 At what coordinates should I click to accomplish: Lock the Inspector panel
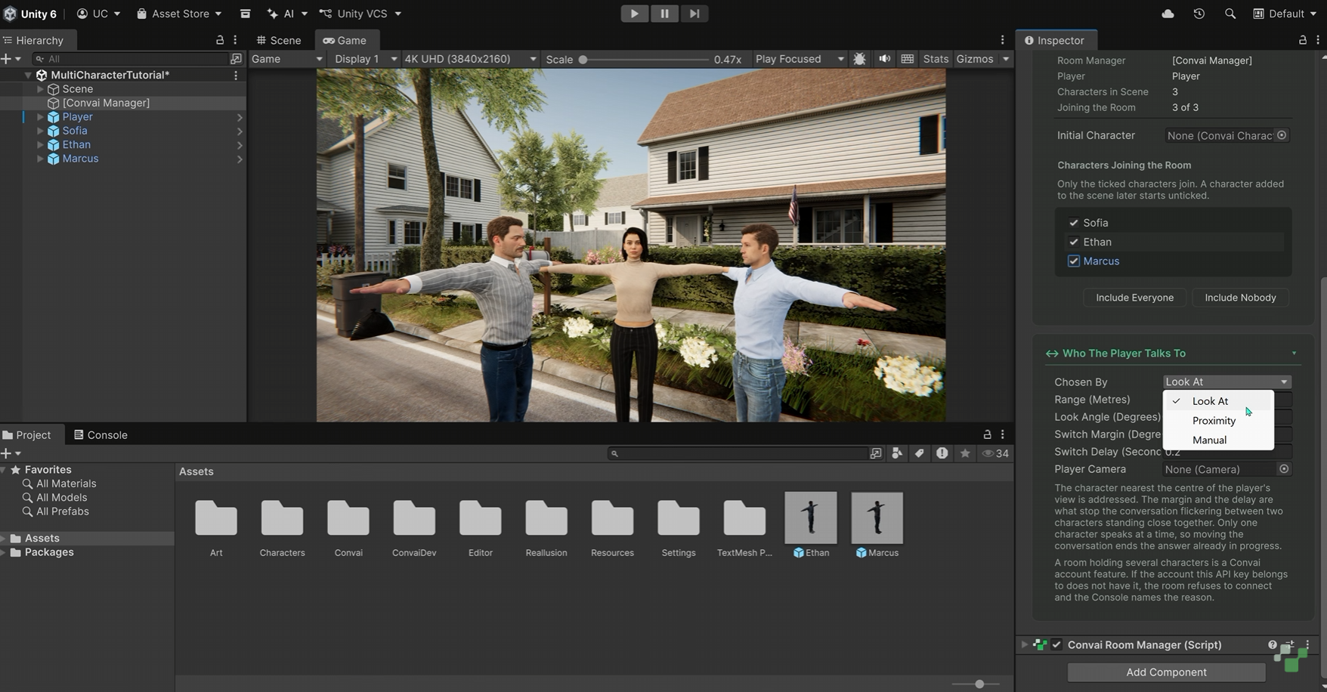[1303, 40]
